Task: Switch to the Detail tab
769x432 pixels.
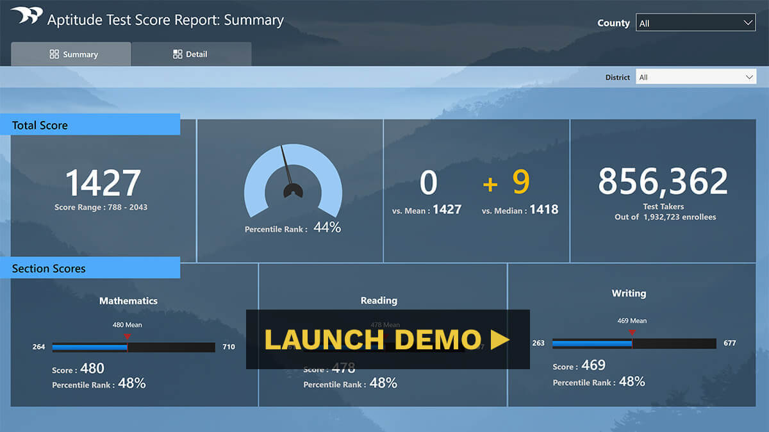Action: pyautogui.click(x=191, y=54)
